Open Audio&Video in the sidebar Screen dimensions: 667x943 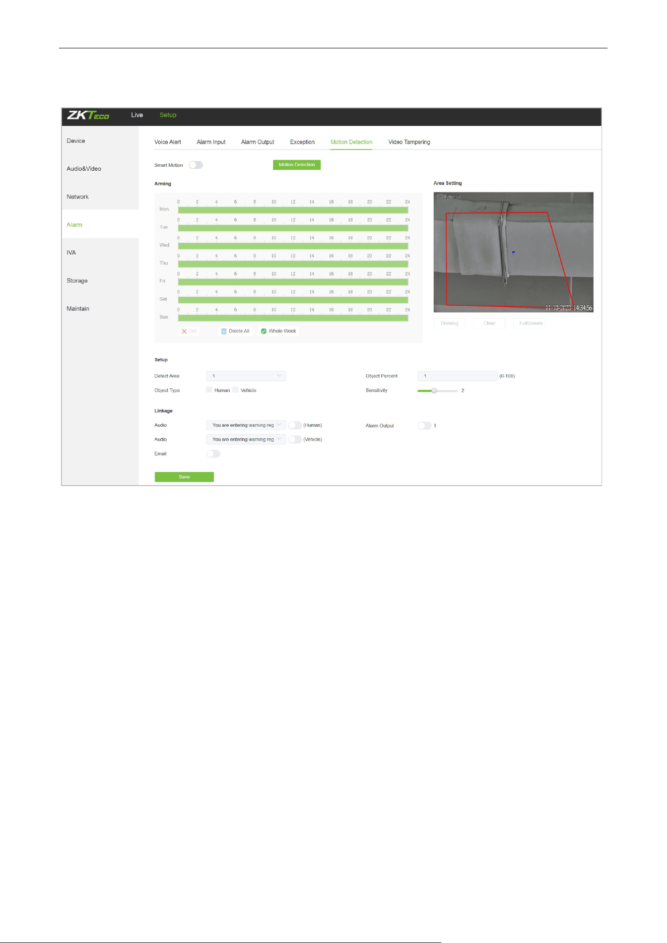coord(100,169)
